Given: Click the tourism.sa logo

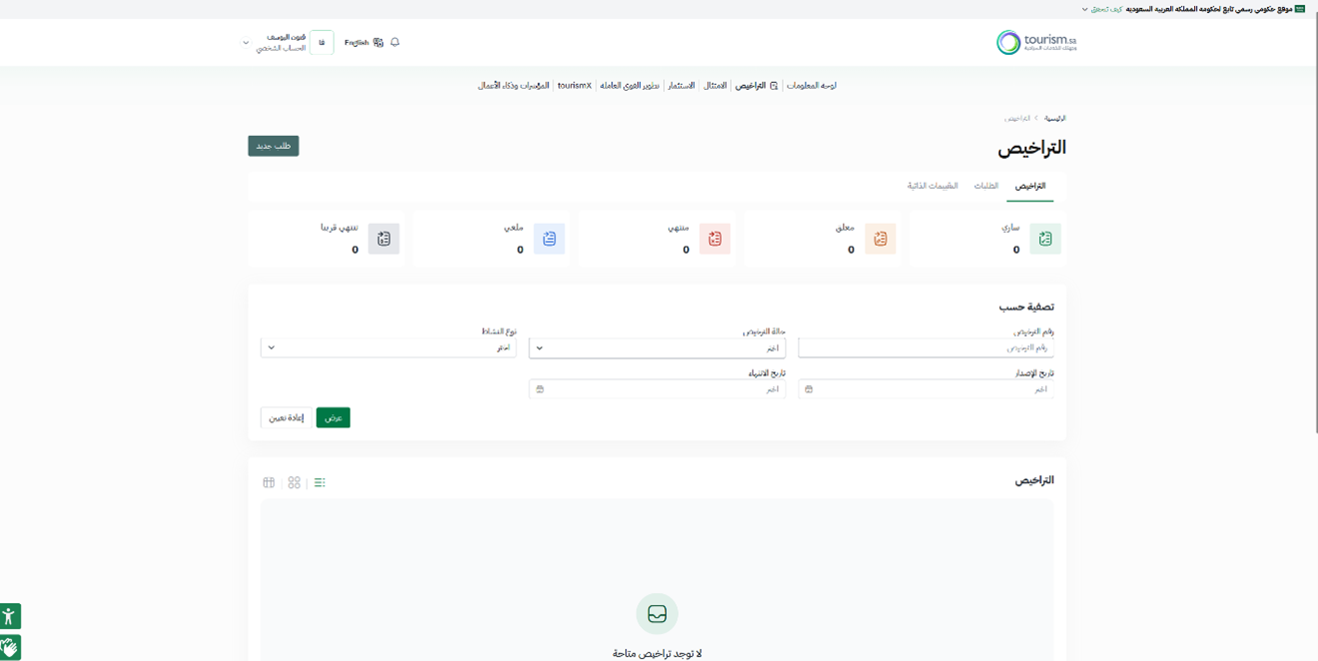Looking at the screenshot, I should pos(1036,42).
